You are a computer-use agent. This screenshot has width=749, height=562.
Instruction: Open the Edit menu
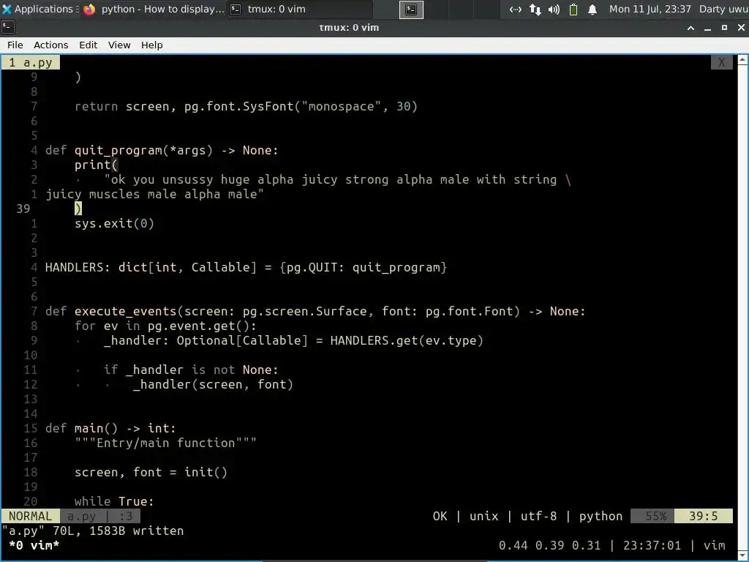(88, 45)
